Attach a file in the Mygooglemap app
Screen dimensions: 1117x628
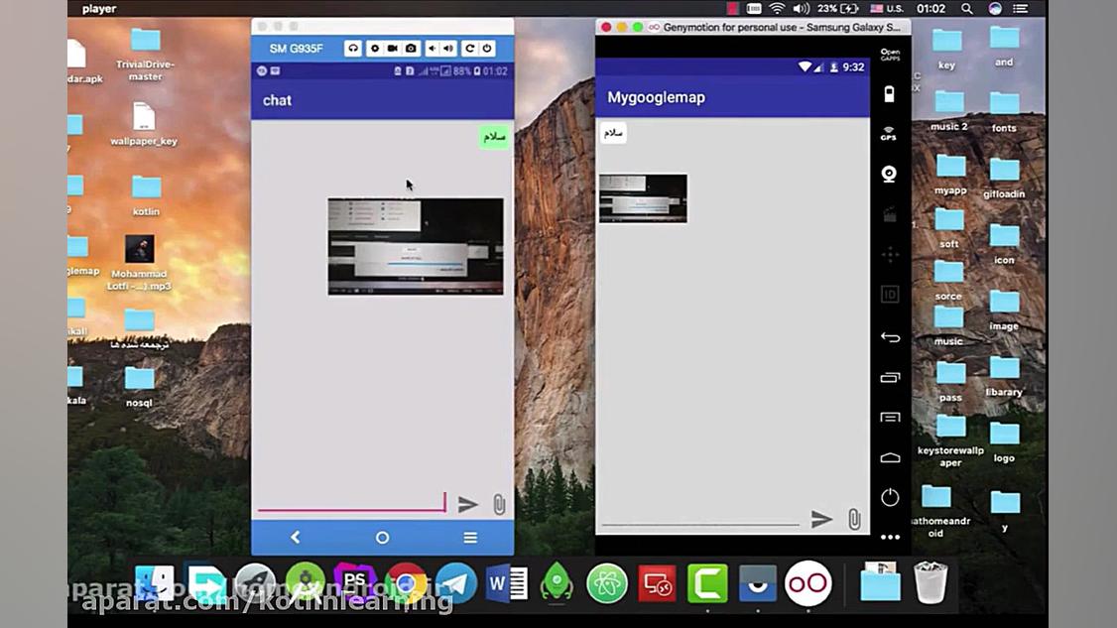(x=854, y=519)
